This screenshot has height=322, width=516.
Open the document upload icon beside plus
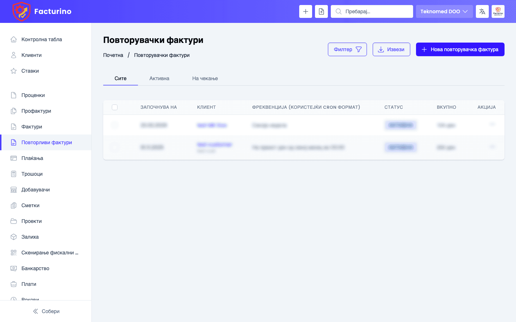click(x=321, y=11)
